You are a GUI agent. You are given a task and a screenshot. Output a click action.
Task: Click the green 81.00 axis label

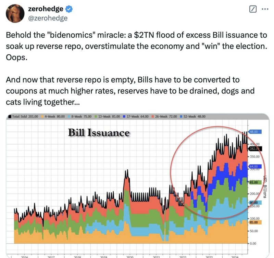click(x=253, y=183)
